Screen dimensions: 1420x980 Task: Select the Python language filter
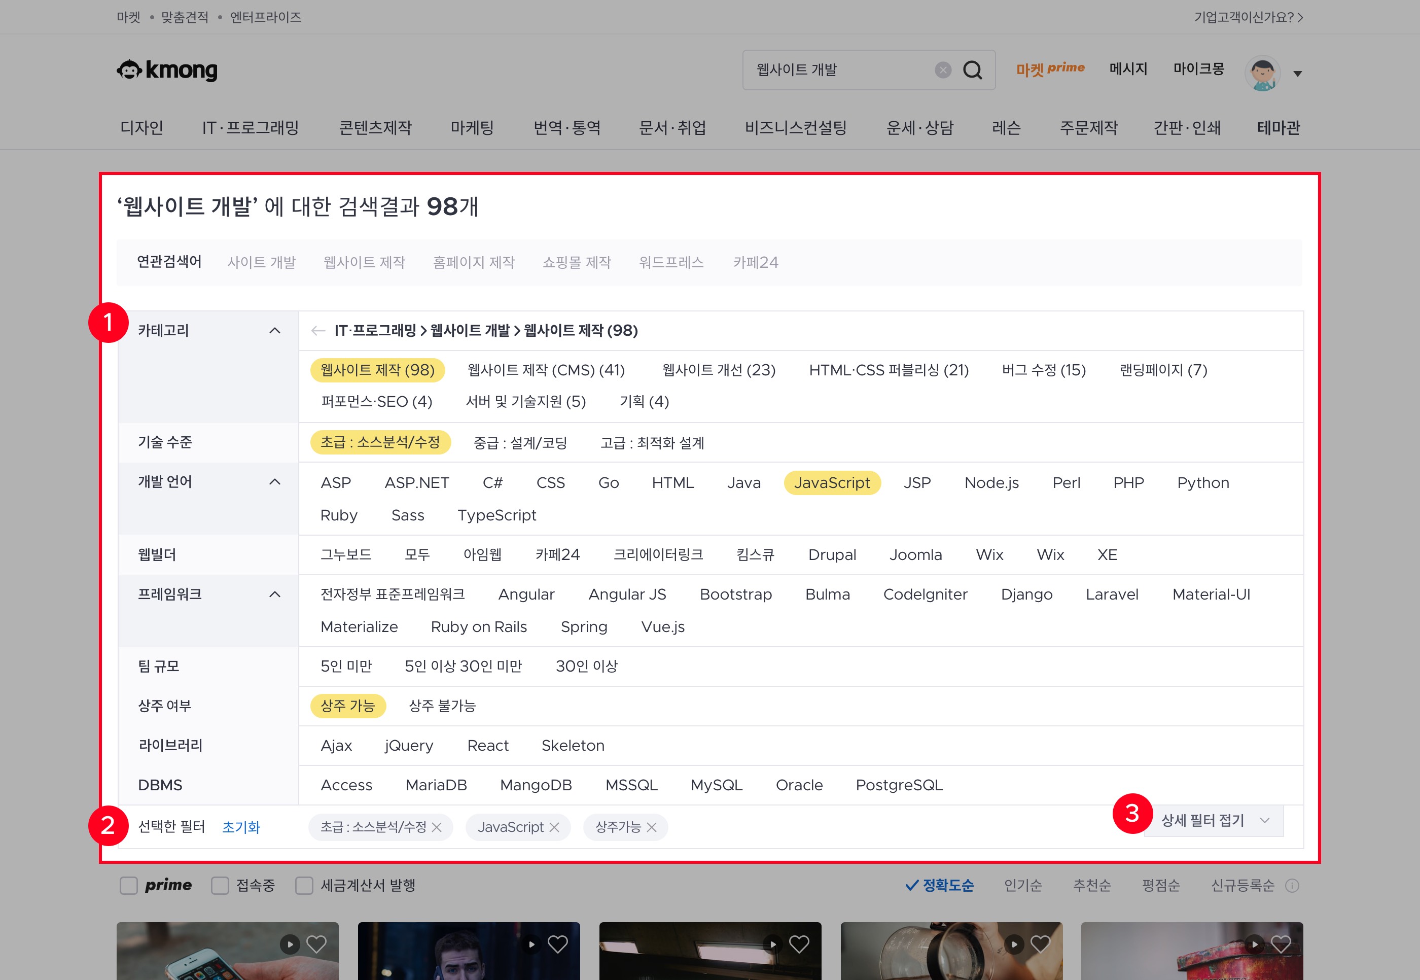(x=1202, y=482)
